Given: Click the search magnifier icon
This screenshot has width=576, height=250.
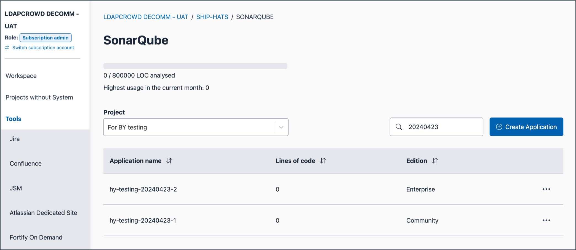Looking at the screenshot, I should coord(399,127).
